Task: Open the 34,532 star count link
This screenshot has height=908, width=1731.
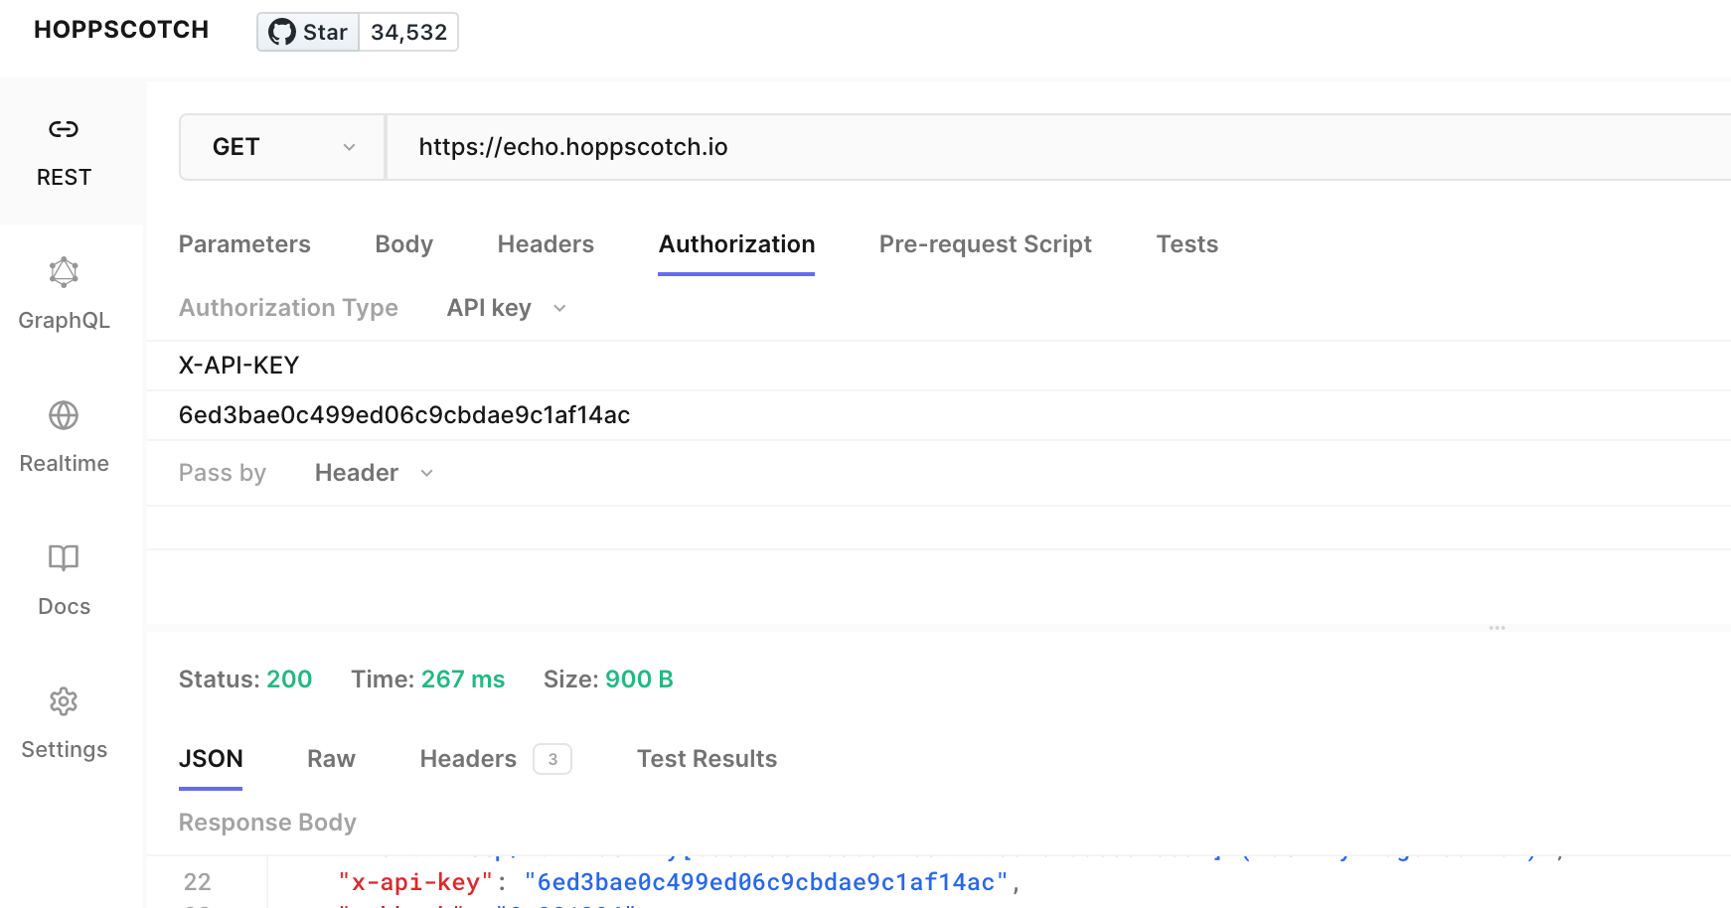Action: pos(408,32)
